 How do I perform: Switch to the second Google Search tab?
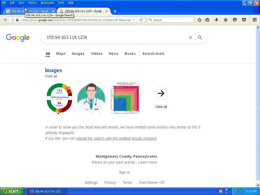84,11
